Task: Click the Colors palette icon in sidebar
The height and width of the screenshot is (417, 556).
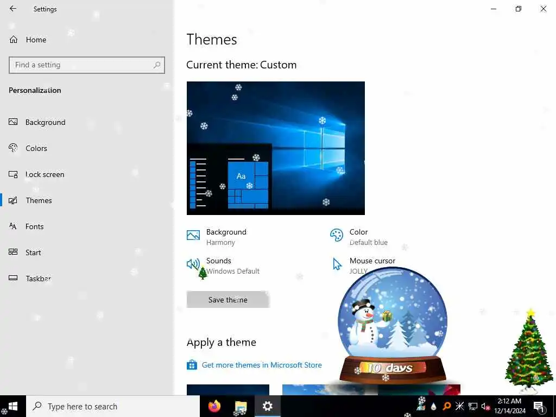Action: [13, 148]
